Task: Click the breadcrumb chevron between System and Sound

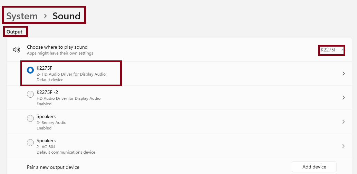Action: tap(45, 16)
